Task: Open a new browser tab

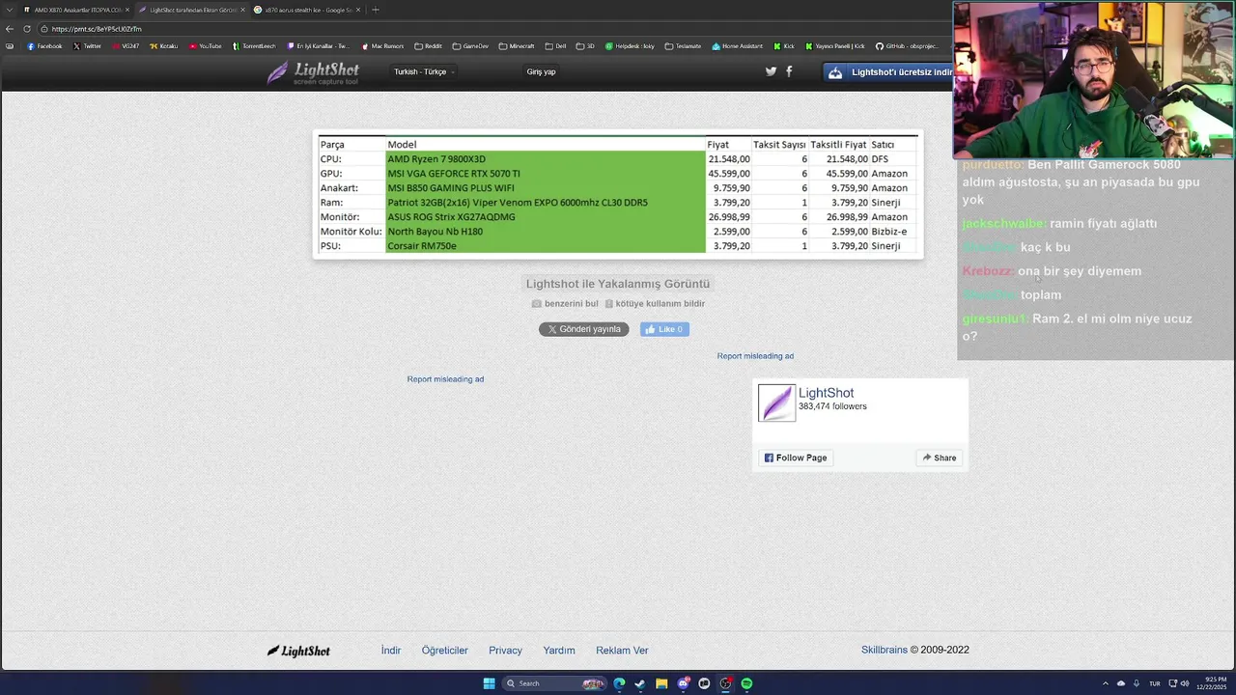Action: coord(376,10)
